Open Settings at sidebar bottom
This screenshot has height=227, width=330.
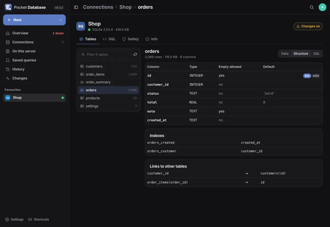14,219
